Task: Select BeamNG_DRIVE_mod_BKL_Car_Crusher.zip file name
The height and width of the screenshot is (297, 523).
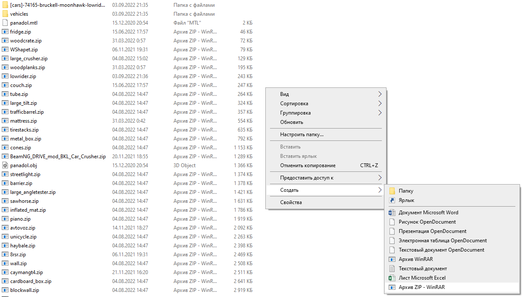Action: [x=58, y=157]
